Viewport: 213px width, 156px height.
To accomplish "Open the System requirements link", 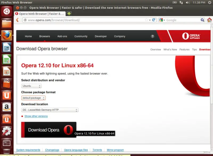I will [28, 150].
